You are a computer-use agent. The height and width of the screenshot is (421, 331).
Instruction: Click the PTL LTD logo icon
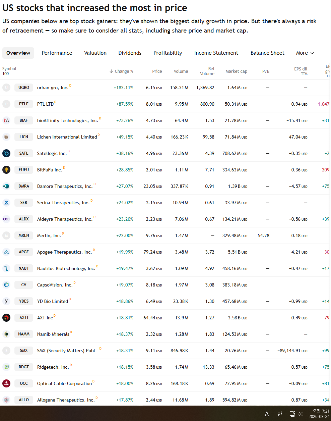pyautogui.click(x=6, y=104)
